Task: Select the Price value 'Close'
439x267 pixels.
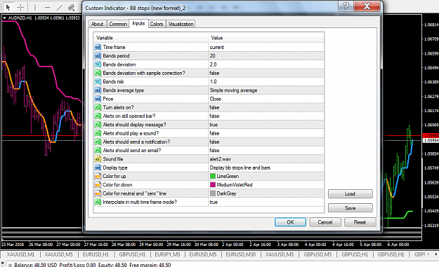Action: (x=216, y=99)
